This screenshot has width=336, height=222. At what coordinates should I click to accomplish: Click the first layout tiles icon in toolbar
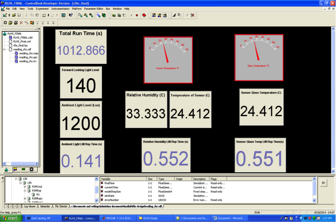(x=154, y=15)
